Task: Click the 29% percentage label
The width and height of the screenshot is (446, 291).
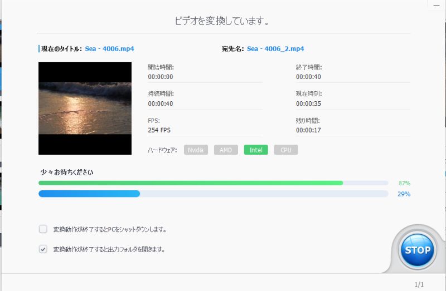Action: pos(404,194)
